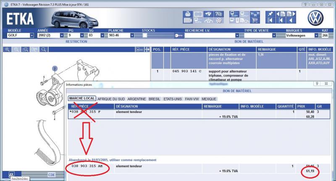Click the multiple shopping carts icon
The width and height of the screenshot is (336, 181).
coord(255,14)
